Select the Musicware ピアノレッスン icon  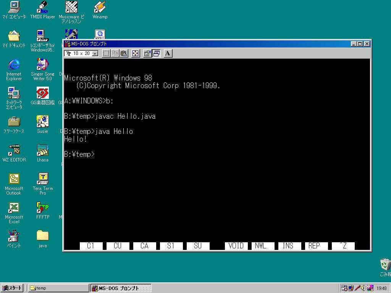(71, 12)
